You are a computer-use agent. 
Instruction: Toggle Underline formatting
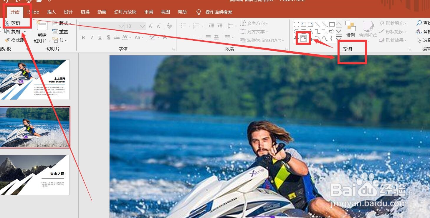(x=100, y=37)
